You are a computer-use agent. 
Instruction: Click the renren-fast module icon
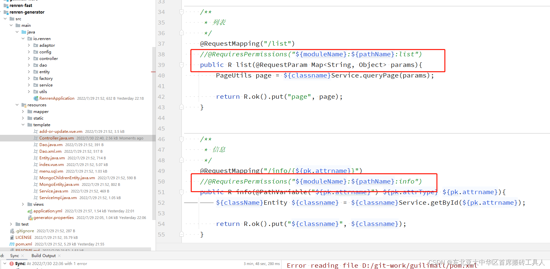coord(6,6)
